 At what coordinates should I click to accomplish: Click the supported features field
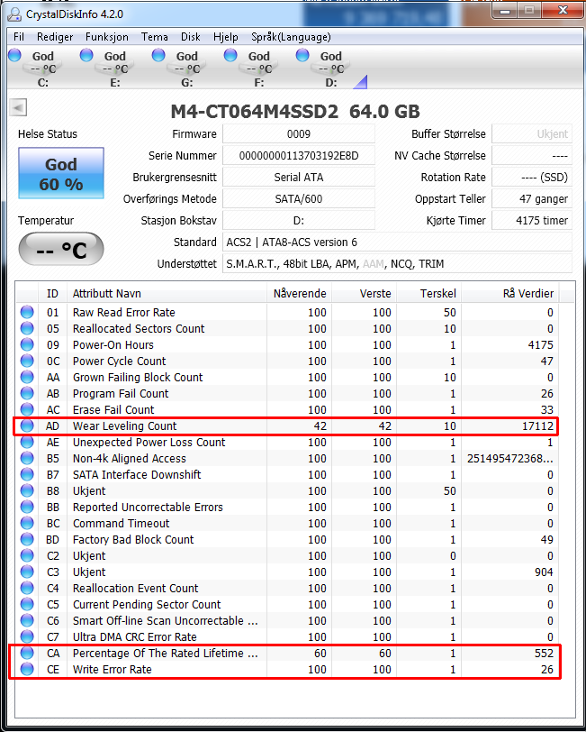[397, 264]
